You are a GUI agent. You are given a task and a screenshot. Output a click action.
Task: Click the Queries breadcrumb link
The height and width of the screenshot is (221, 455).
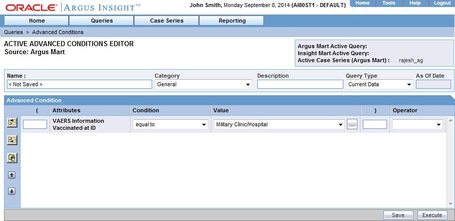(x=14, y=32)
